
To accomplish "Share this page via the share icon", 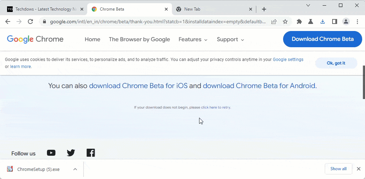I will click(274, 21).
